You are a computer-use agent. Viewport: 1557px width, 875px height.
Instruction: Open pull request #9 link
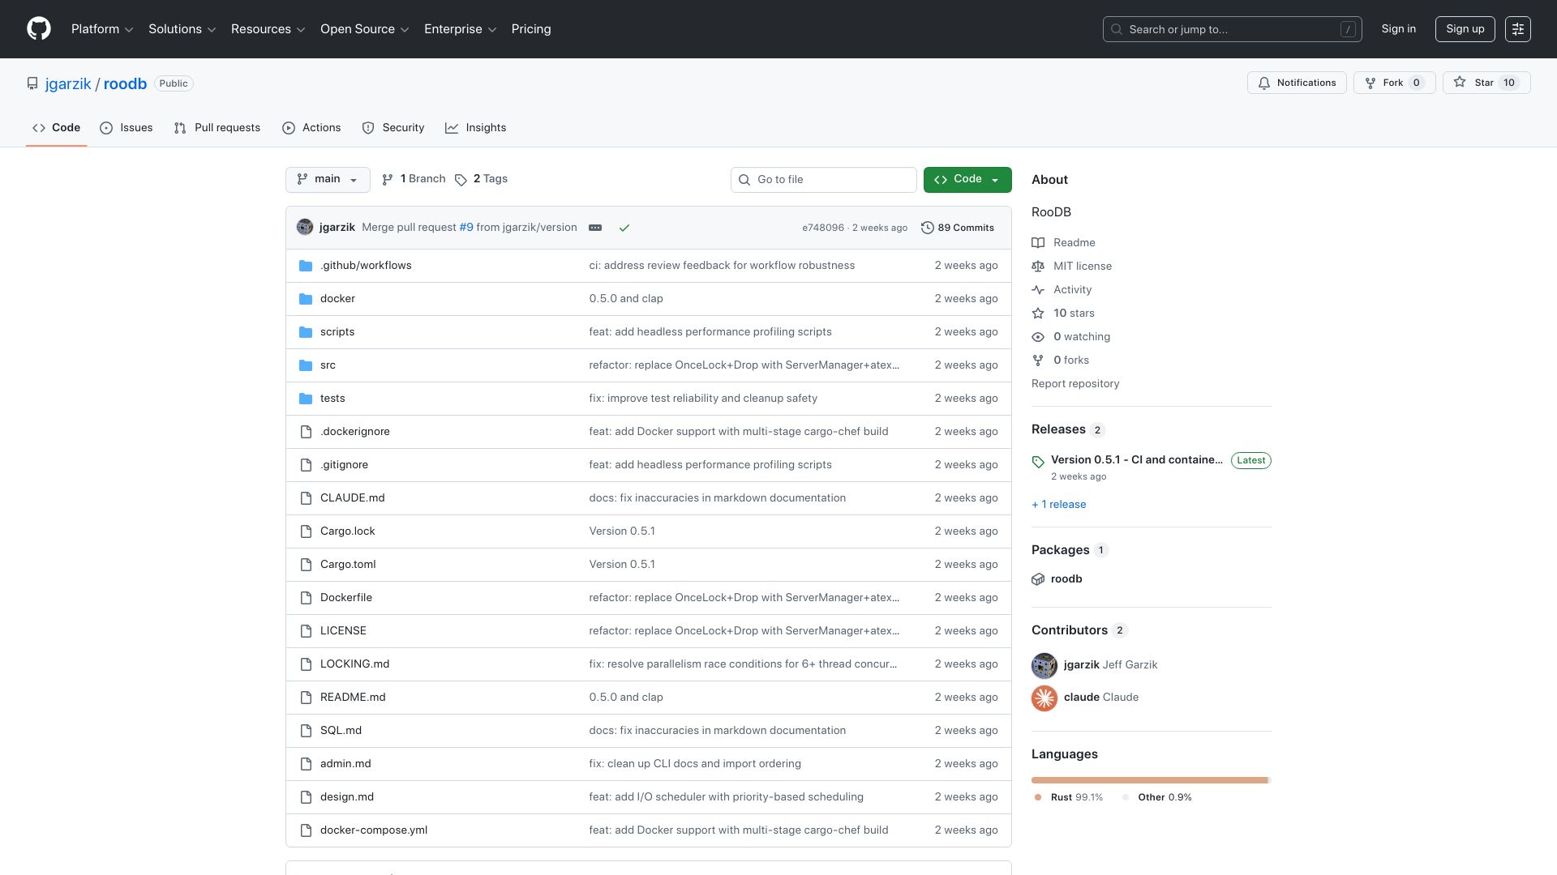tap(466, 228)
